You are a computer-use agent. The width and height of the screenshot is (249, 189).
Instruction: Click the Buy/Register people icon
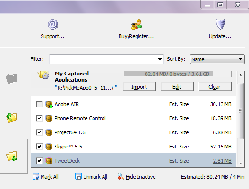(137, 25)
